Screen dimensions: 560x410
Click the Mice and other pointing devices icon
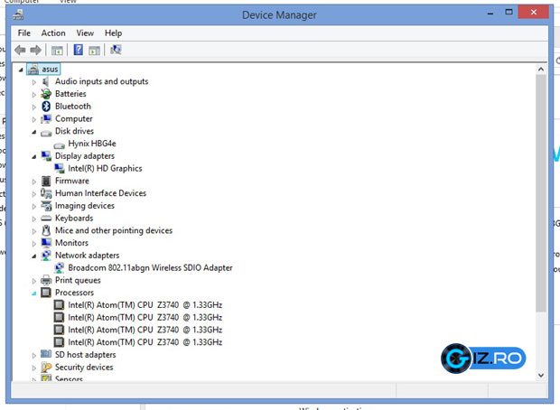(46, 230)
